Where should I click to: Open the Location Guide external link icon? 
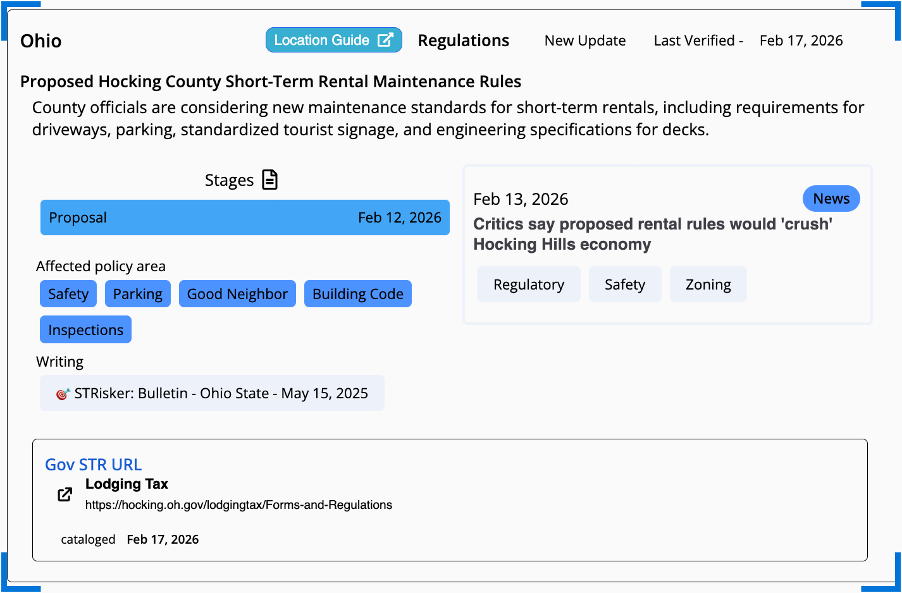click(x=385, y=40)
